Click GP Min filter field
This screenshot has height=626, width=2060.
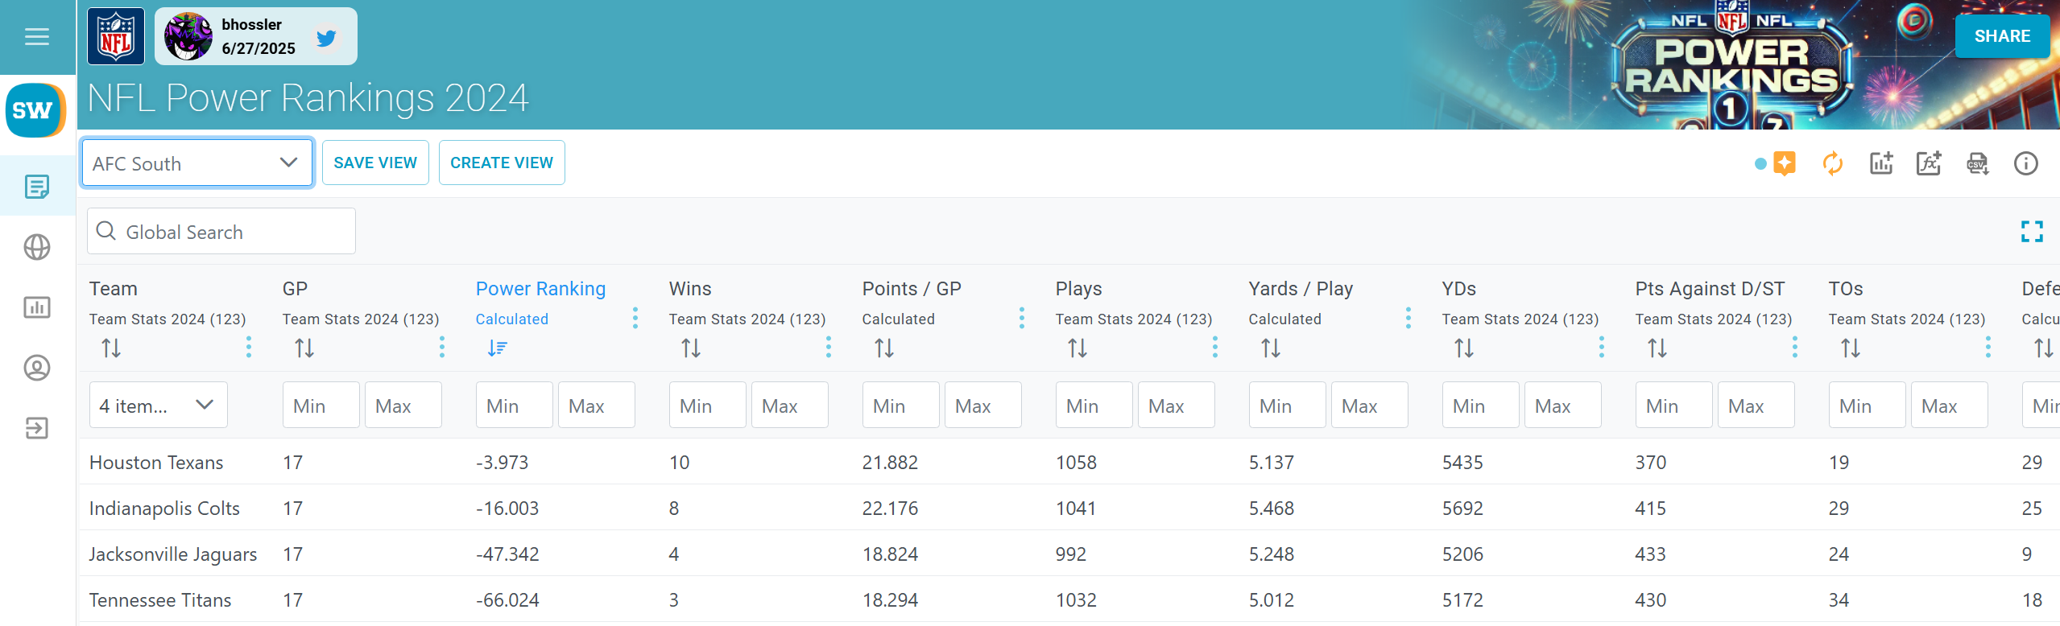(321, 405)
